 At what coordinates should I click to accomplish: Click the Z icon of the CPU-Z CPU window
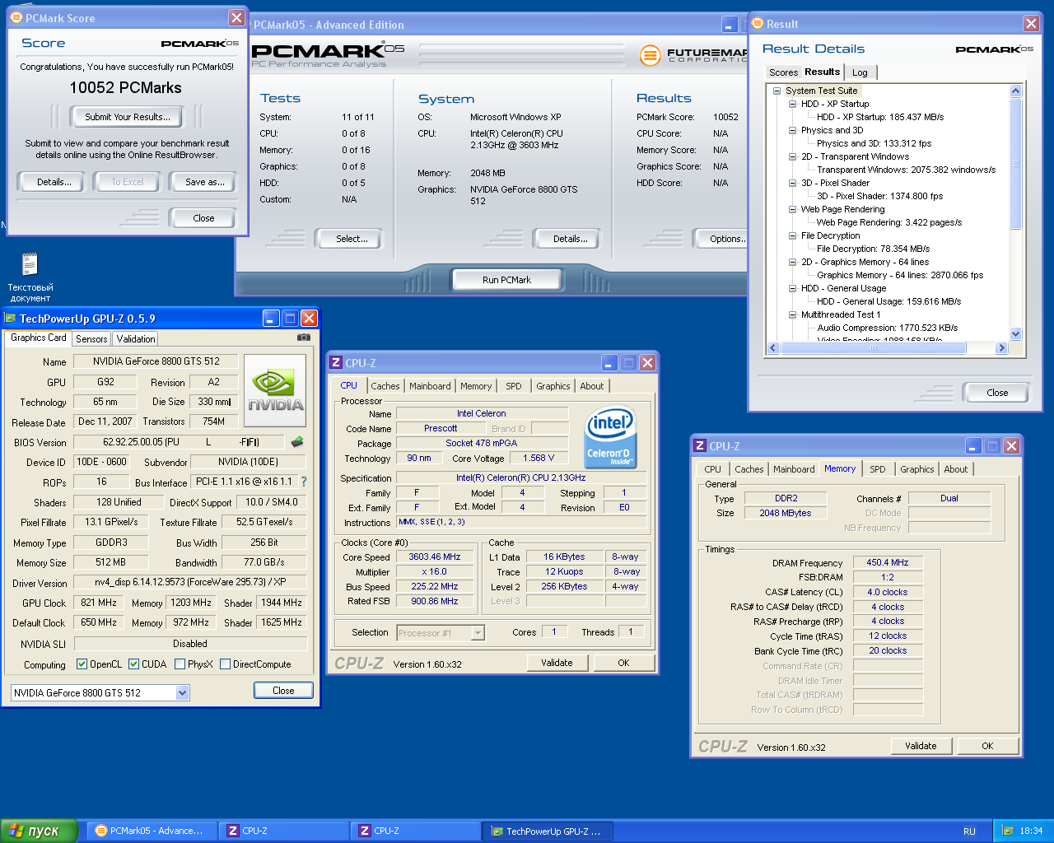click(x=335, y=362)
